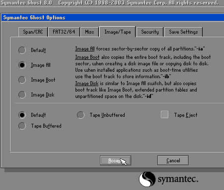Viewport: 224px width, 190px height.
Task: Click the underlined Image Boot description text
Action: tap(87, 57)
